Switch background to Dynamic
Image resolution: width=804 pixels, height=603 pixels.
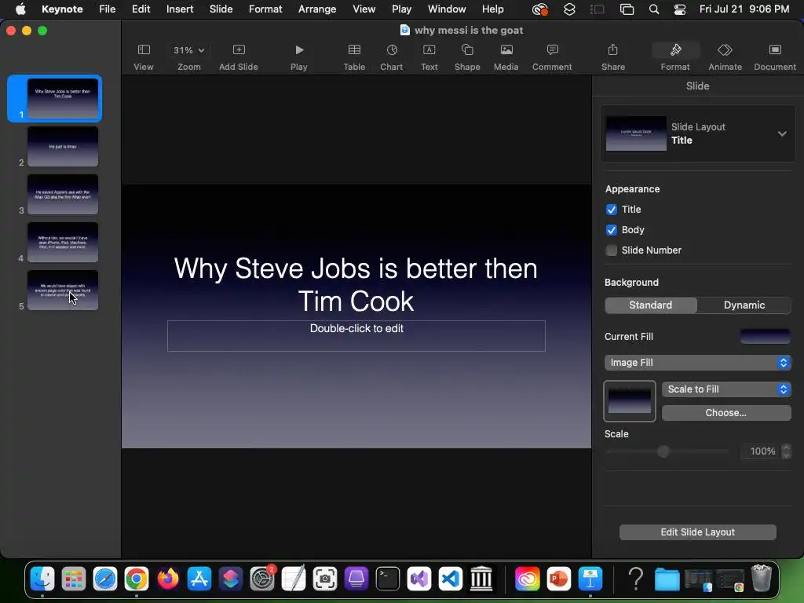[744, 305]
